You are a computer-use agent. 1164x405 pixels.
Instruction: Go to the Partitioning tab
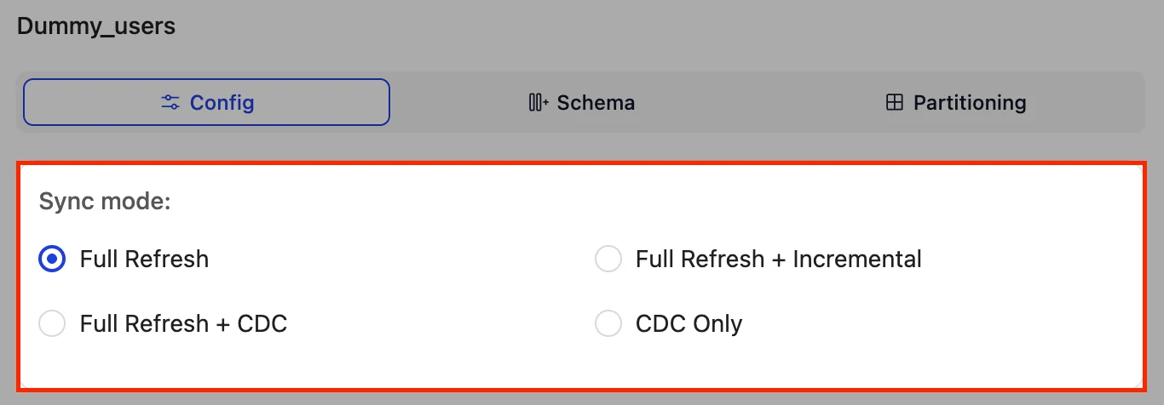tap(955, 103)
